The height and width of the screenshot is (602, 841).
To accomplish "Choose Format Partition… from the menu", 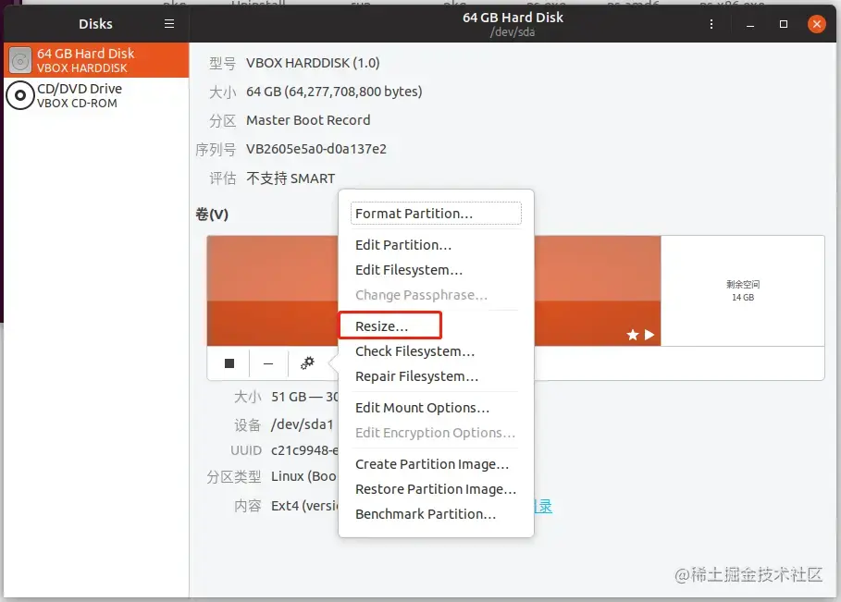I will tap(436, 214).
